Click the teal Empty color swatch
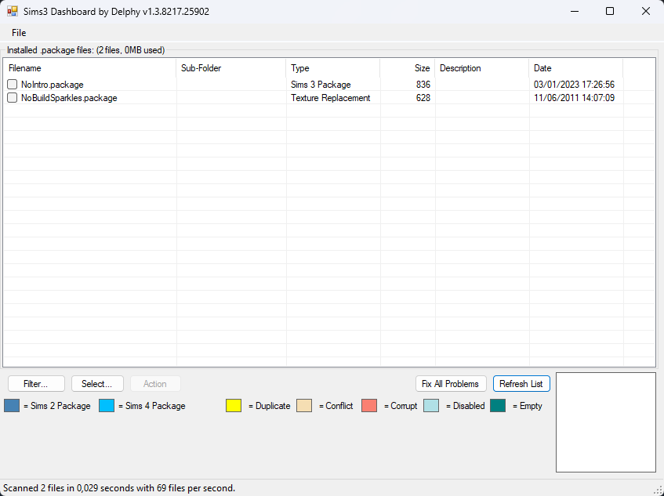Viewport: 664px width, 496px height. pos(498,405)
